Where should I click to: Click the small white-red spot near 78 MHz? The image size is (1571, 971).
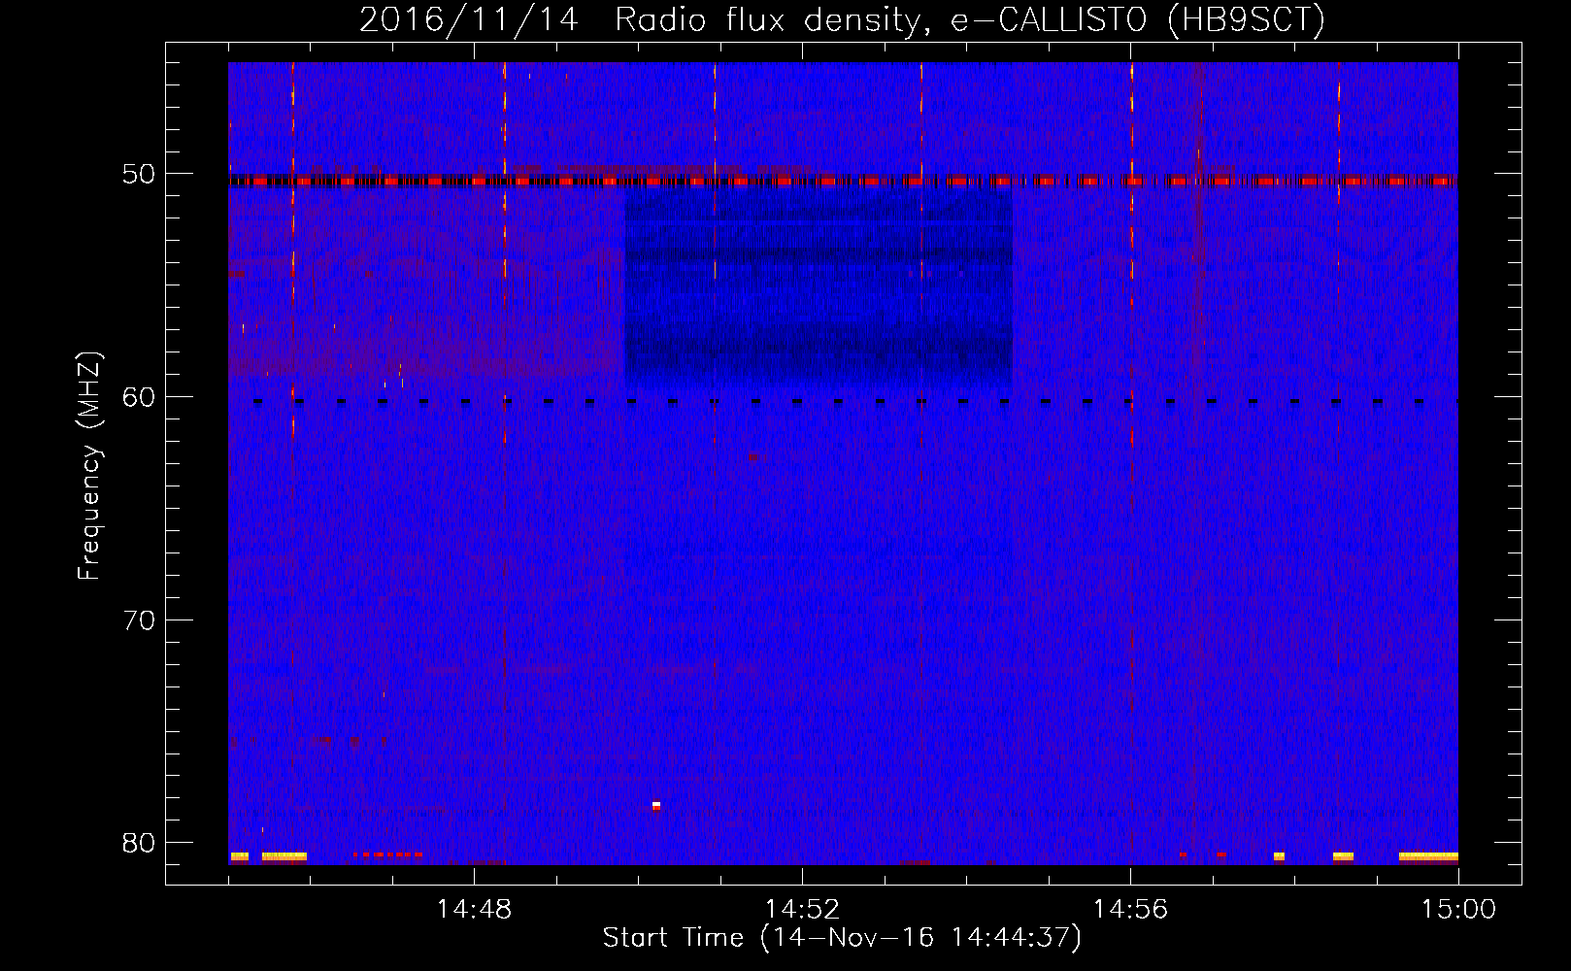(656, 805)
